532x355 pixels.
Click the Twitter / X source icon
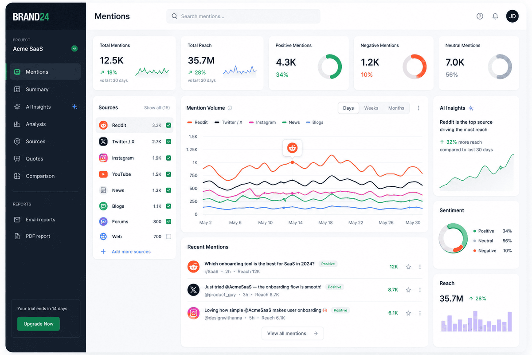coord(103,142)
